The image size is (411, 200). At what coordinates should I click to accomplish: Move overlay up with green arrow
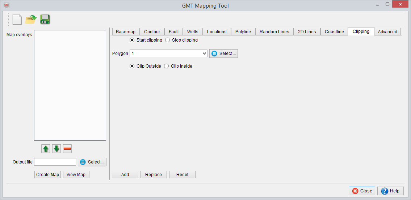coord(46,149)
